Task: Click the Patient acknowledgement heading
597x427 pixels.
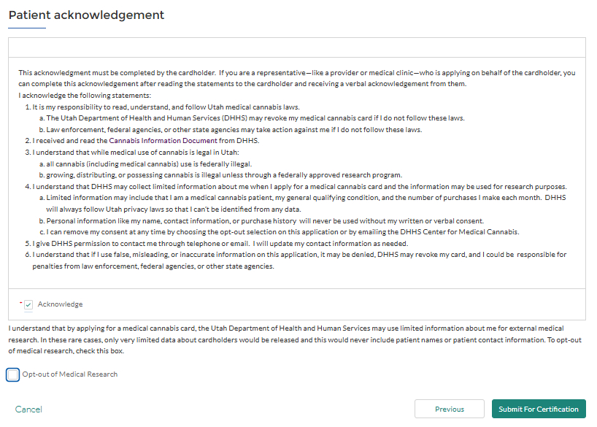Action: [86, 15]
